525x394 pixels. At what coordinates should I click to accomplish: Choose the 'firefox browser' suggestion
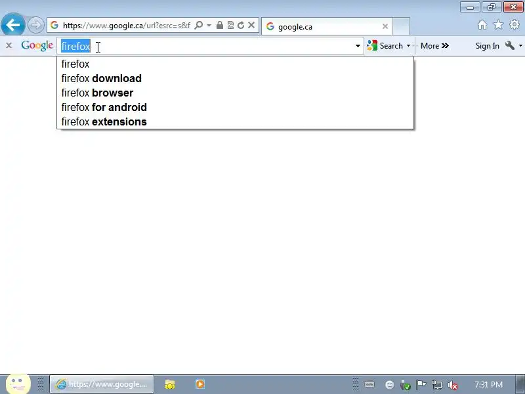pos(235,93)
